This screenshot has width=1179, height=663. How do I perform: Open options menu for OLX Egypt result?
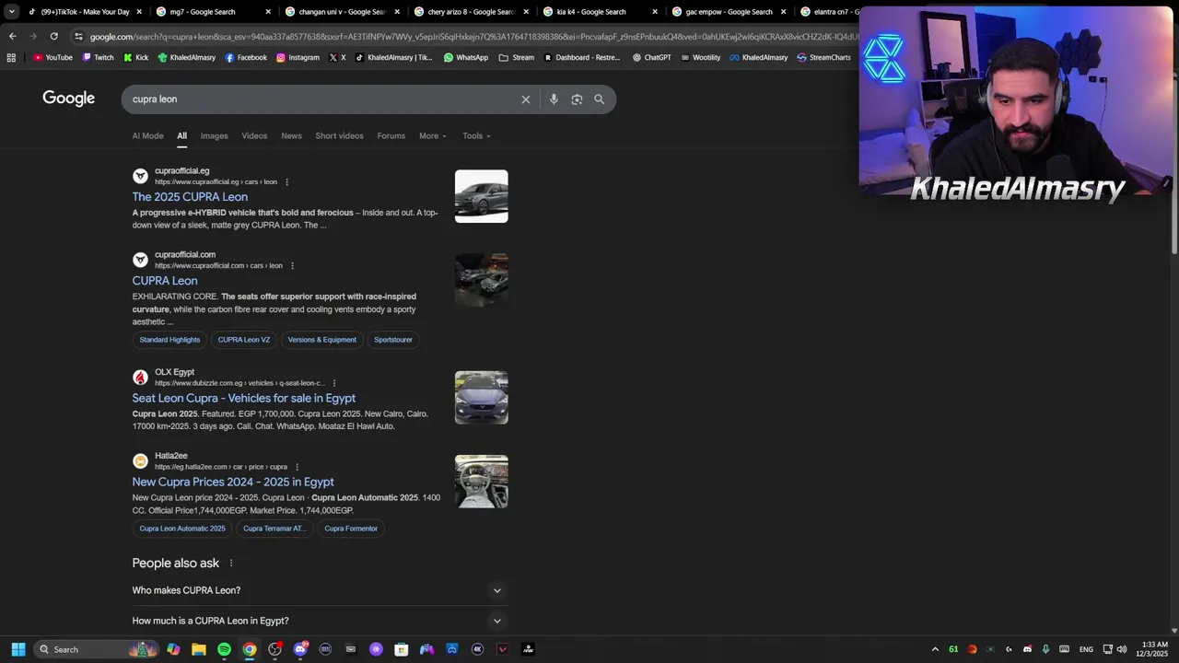(333, 383)
